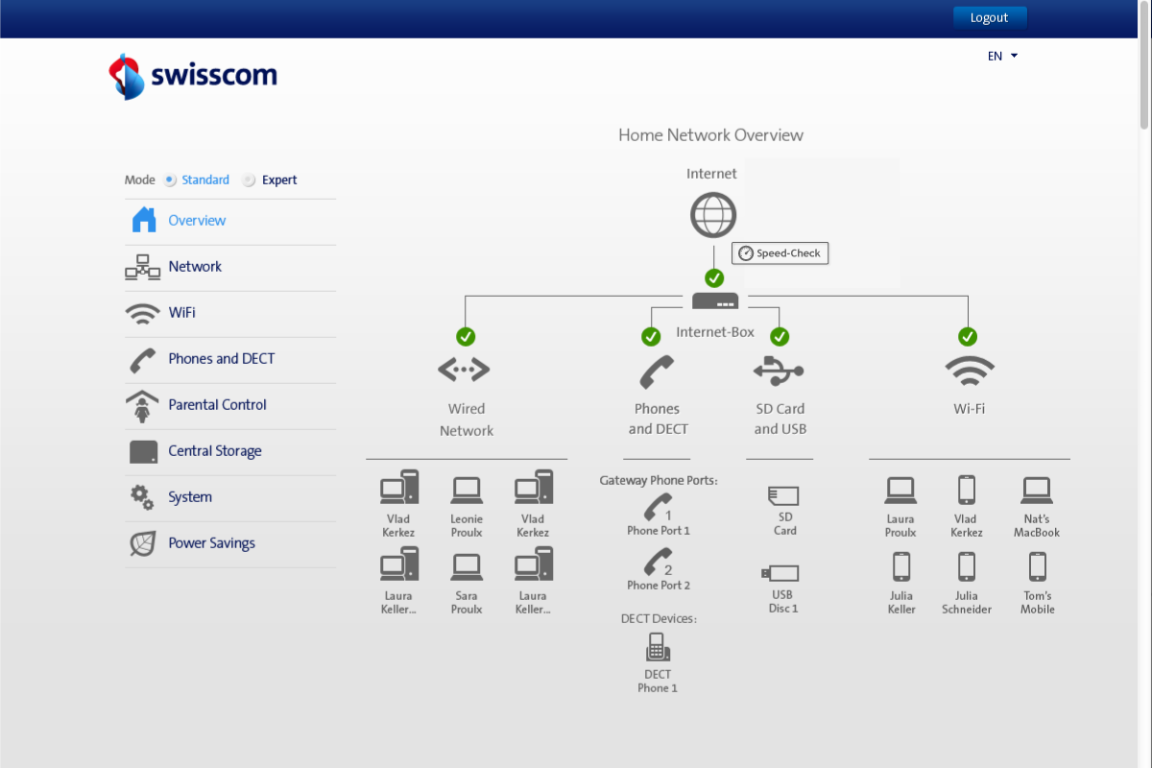Click the SD Card and USB icon
The width and height of the screenshot is (1152, 768).
(779, 370)
